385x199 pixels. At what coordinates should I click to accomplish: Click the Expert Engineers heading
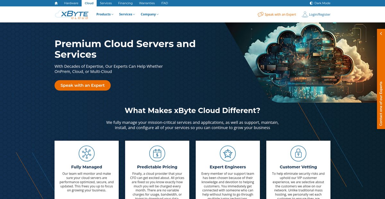click(228, 167)
